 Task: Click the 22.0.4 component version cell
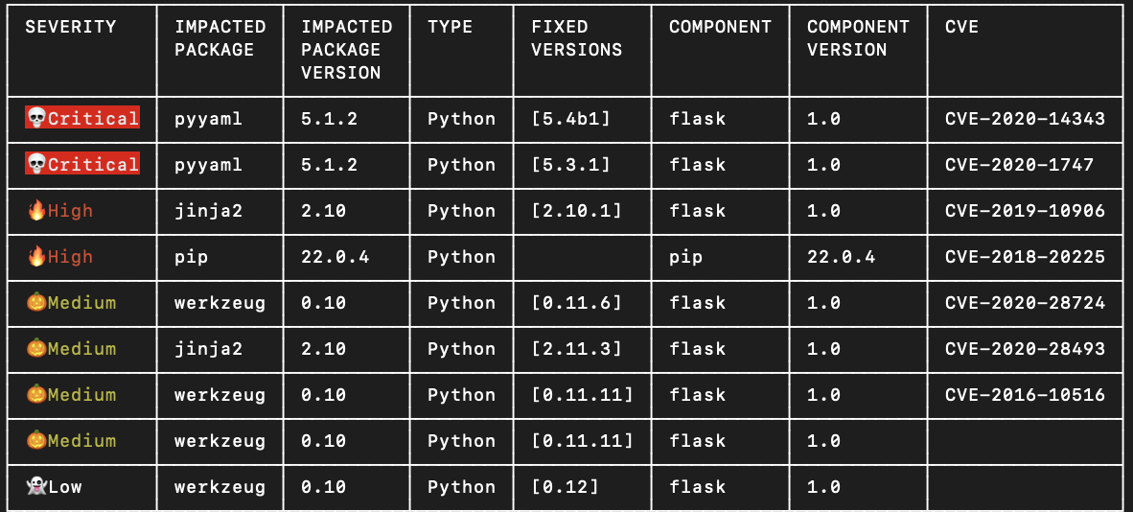point(841,257)
